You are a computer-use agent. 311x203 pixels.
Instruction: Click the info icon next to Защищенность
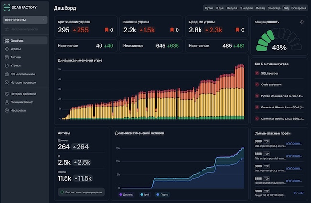(x=301, y=22)
